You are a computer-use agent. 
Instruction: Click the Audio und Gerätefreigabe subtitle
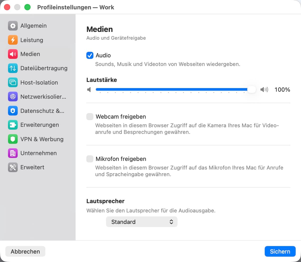[x=116, y=38]
